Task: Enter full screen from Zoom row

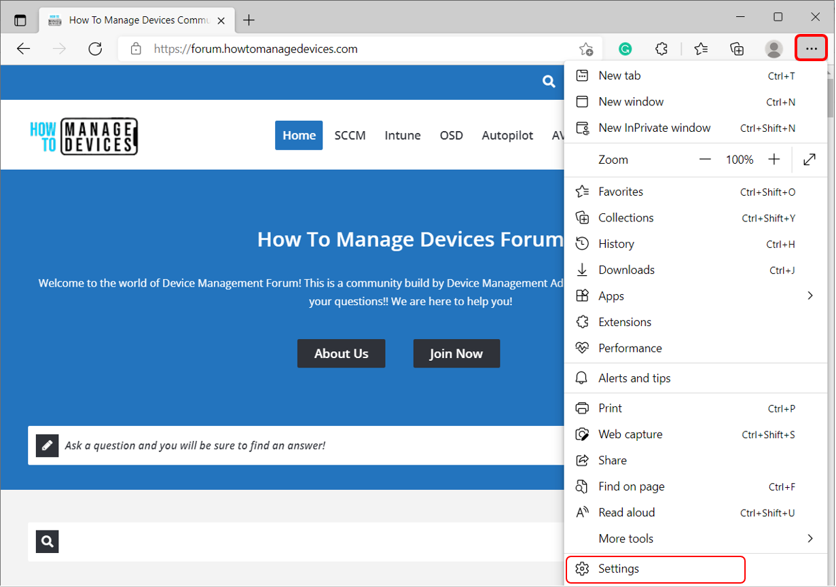Action: 809,160
